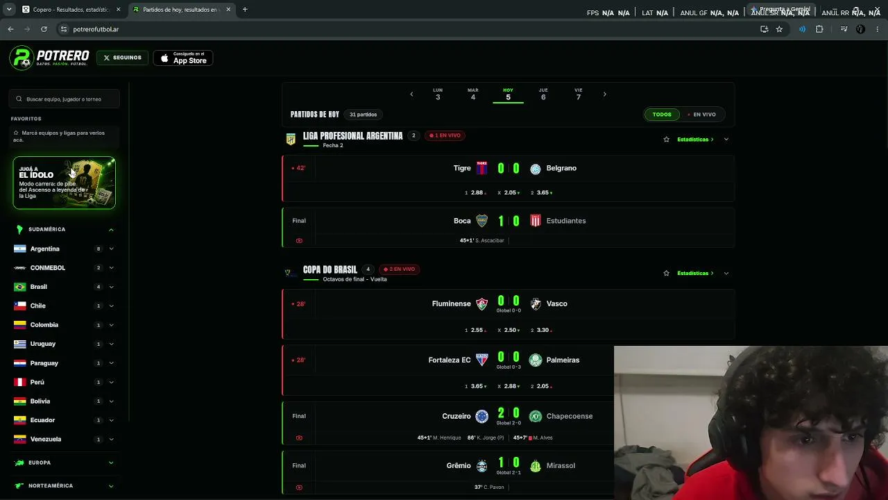The image size is (888, 500).
Task: Select the MAR 4 date tab
Action: tap(473, 94)
